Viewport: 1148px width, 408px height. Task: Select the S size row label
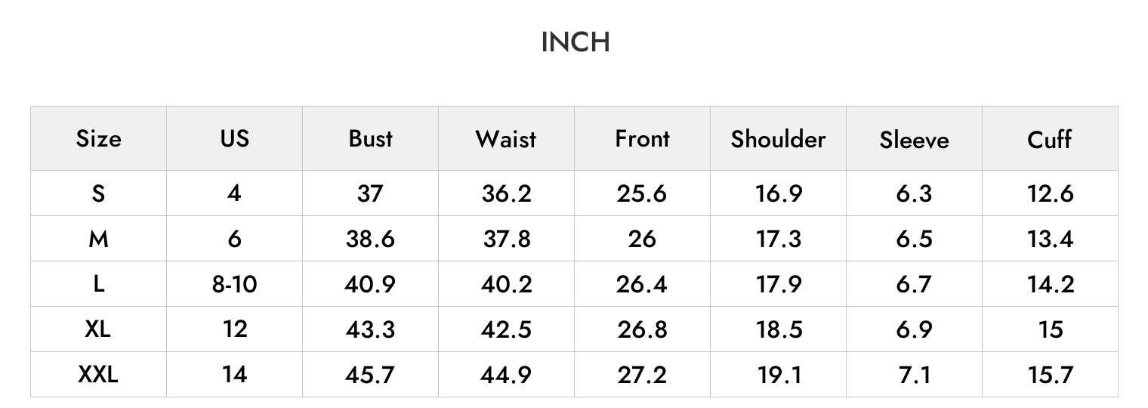tap(98, 193)
